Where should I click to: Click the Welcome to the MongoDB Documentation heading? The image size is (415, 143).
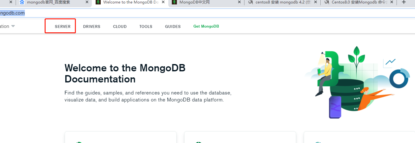[125, 73]
